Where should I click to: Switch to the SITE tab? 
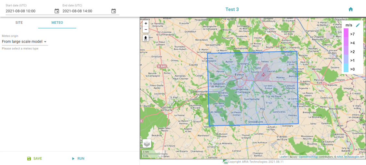pyautogui.click(x=19, y=23)
